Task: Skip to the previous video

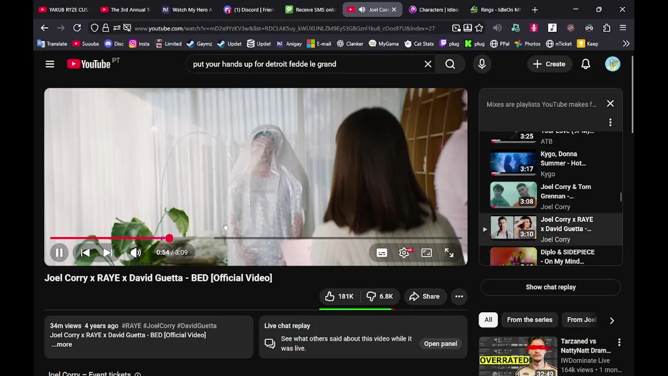Action: click(85, 253)
